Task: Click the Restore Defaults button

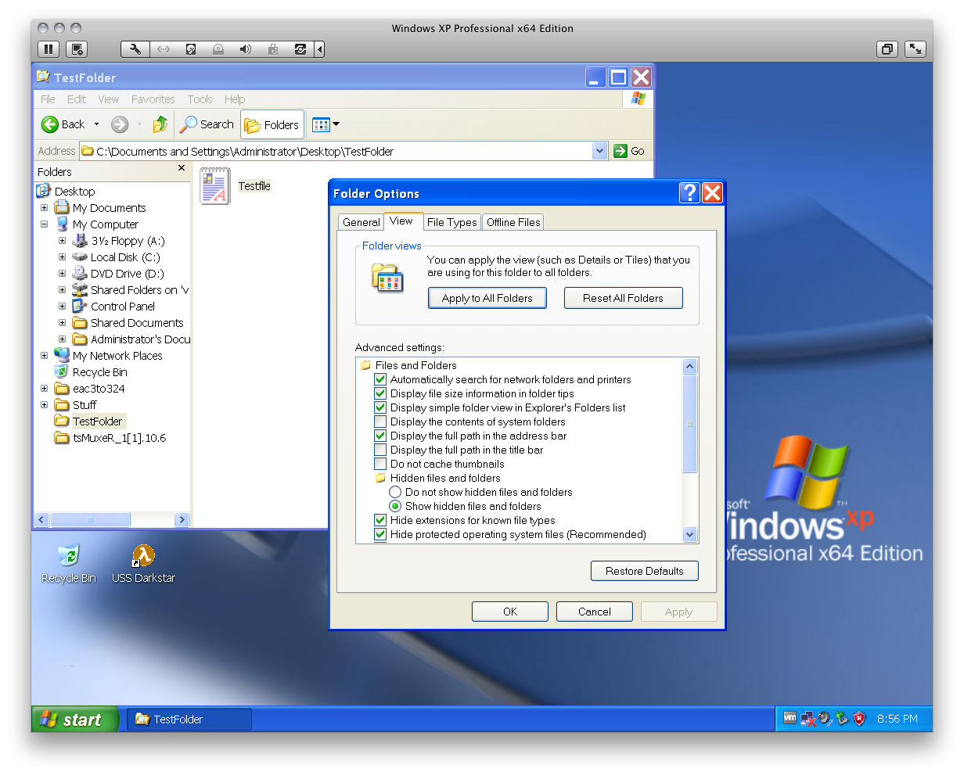Action: point(645,571)
